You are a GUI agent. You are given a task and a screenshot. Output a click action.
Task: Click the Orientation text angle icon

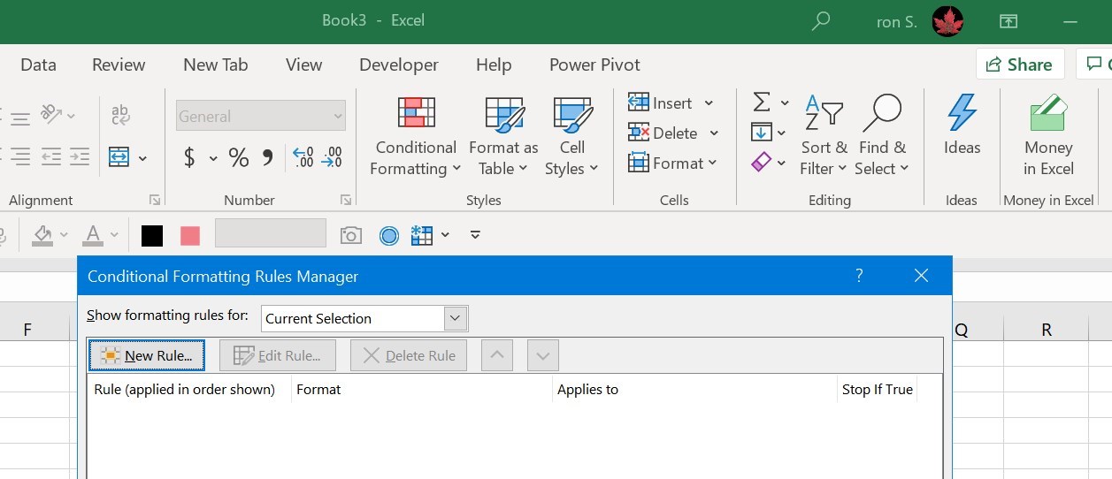tap(51, 115)
